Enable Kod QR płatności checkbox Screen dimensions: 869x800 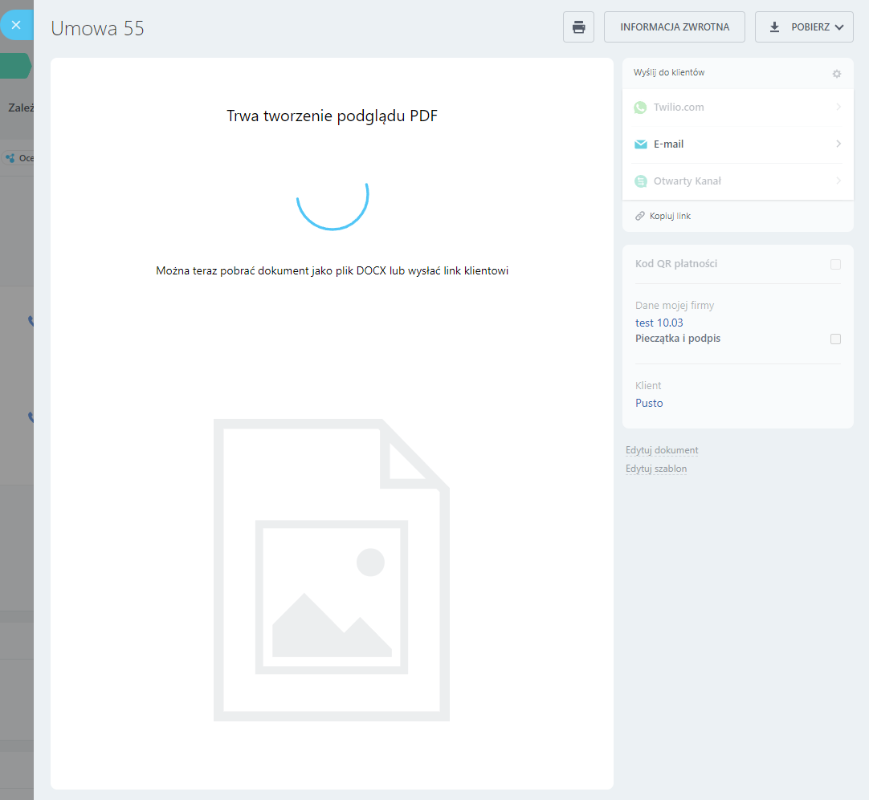coord(835,264)
